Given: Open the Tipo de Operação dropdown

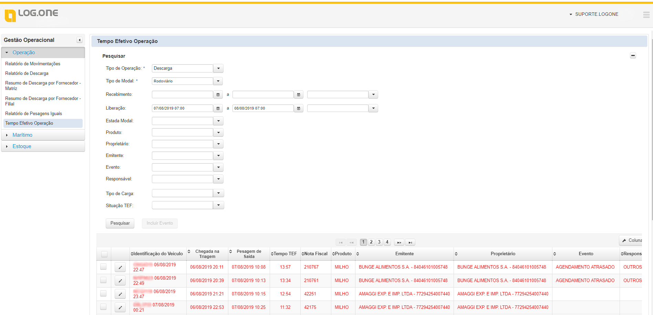Looking at the screenshot, I should point(218,68).
